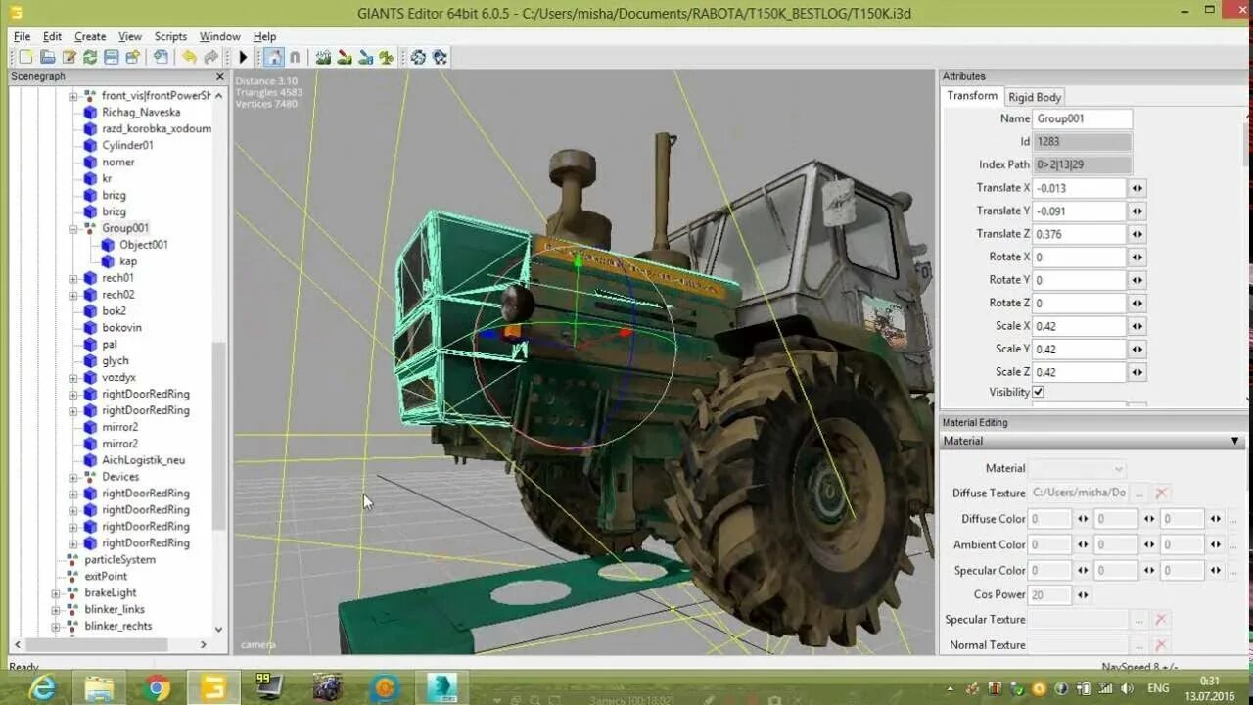Browse for Diffuse Texture with ... button
Screen dimensions: 1253x705
[1138, 493]
